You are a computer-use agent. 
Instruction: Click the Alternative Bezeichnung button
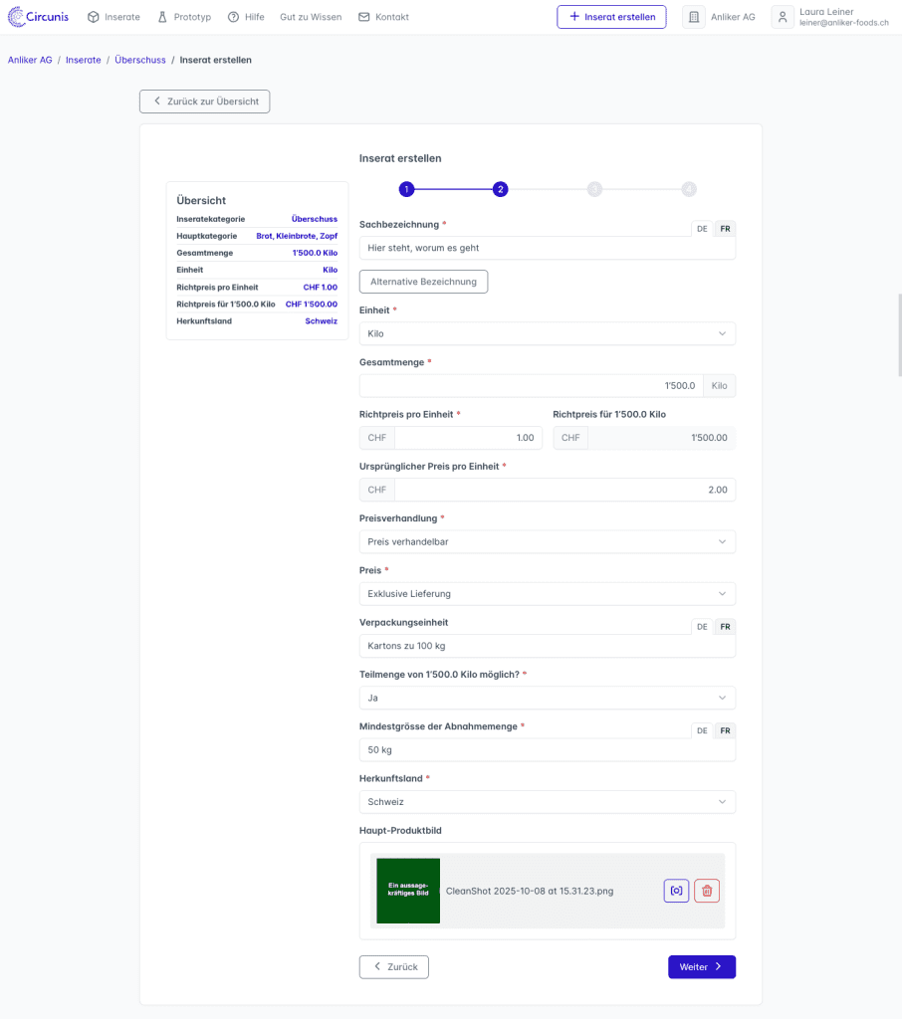(423, 282)
